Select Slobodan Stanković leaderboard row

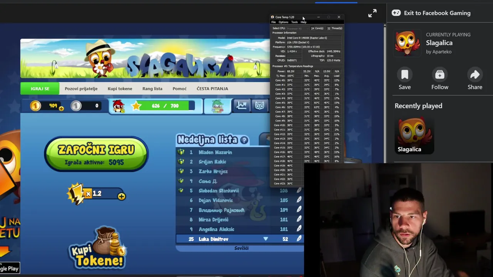point(240,191)
